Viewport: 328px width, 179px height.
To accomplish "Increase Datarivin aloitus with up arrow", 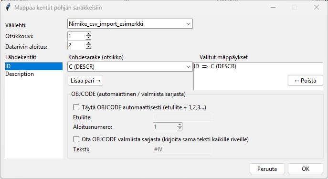I will pos(88,43).
